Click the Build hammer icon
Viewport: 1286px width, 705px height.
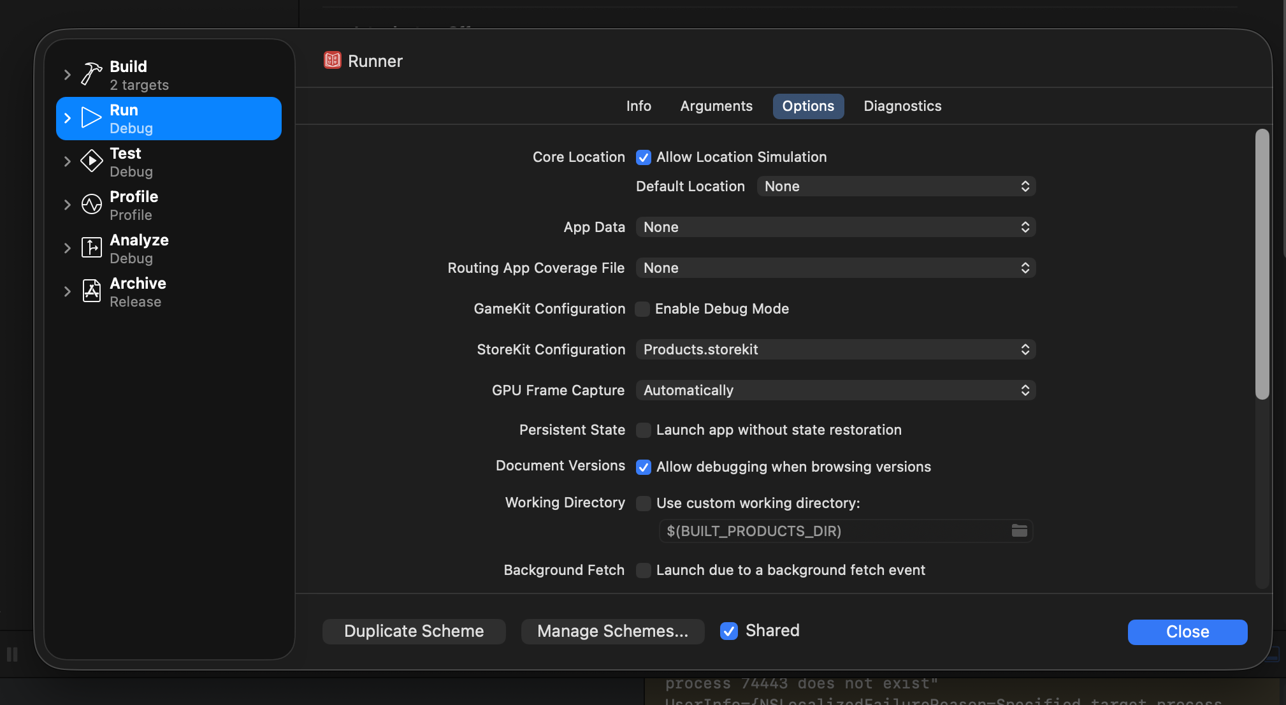point(91,75)
